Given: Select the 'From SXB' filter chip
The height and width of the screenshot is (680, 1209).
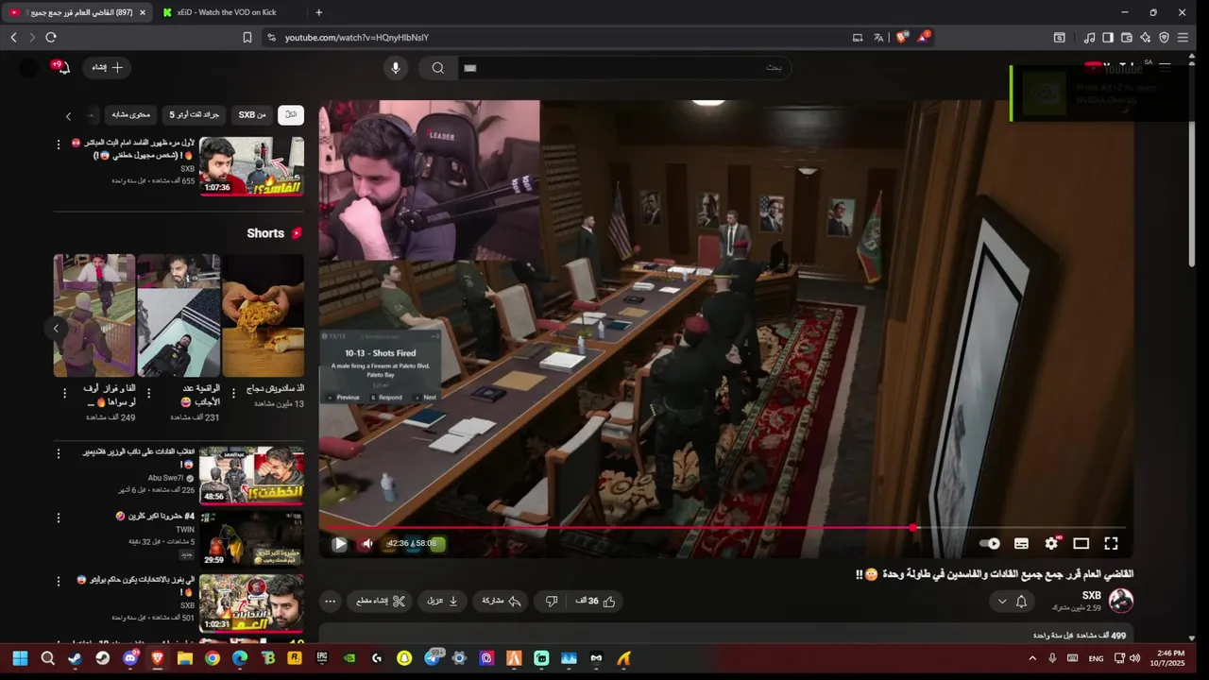Looking at the screenshot, I should click(252, 114).
